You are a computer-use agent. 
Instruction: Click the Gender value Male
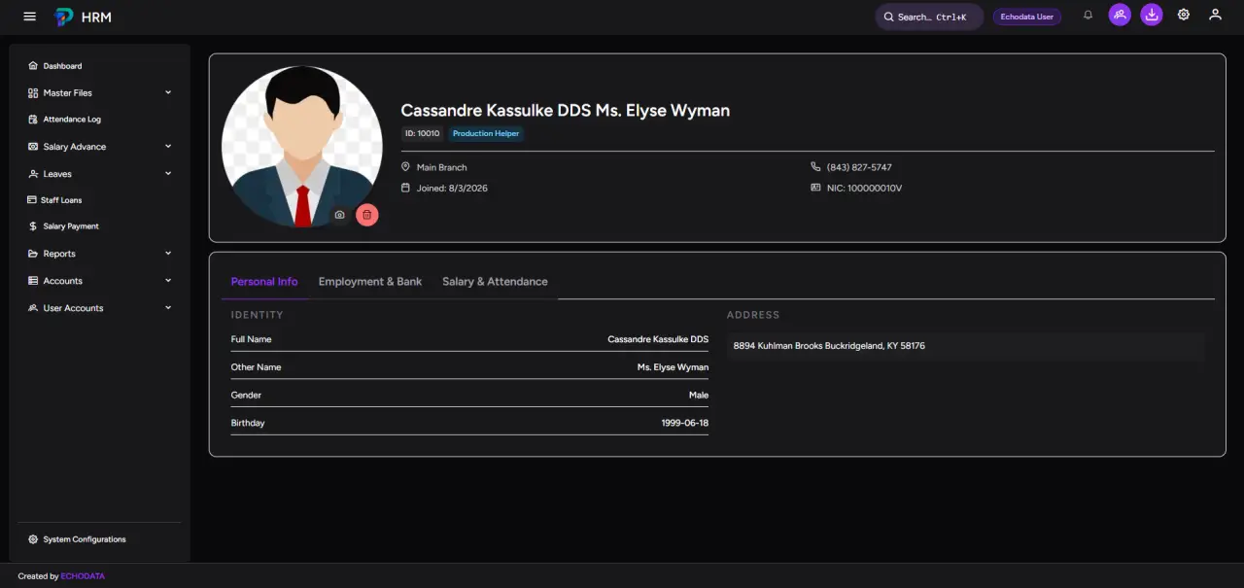(699, 396)
